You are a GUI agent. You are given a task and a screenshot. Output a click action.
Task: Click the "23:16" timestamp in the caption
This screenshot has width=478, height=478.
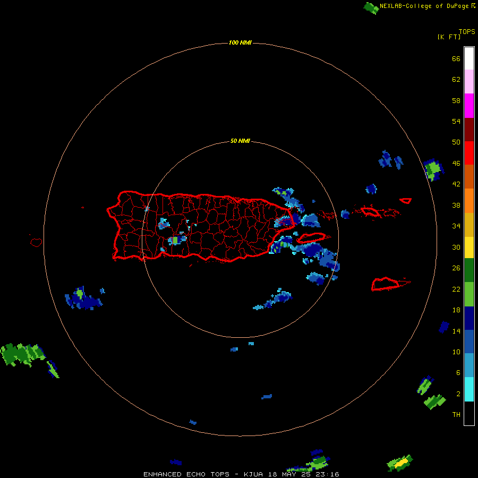(x=328, y=474)
